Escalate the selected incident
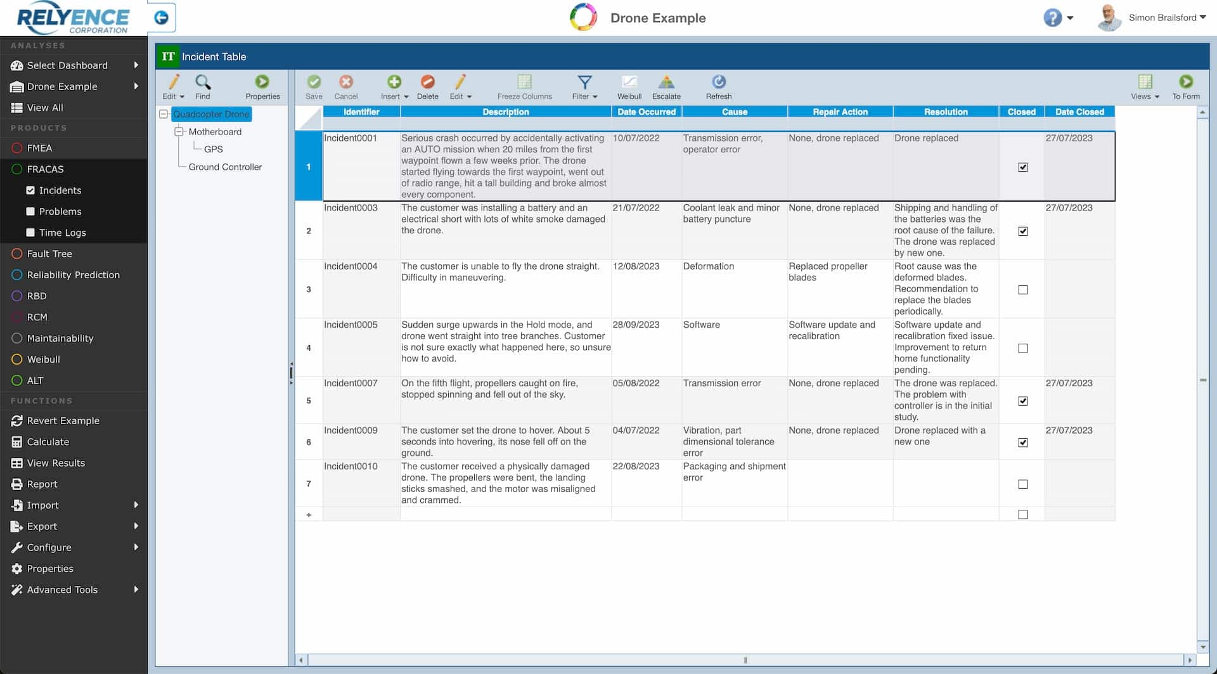 [x=666, y=87]
